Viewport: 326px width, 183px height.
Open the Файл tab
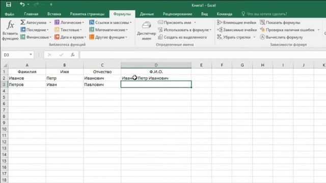9,14
